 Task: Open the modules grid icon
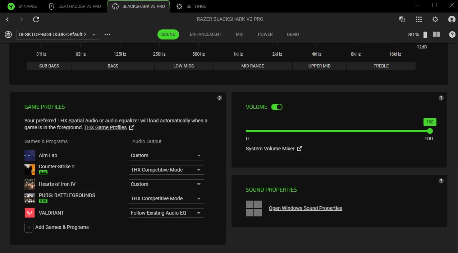pos(419,19)
